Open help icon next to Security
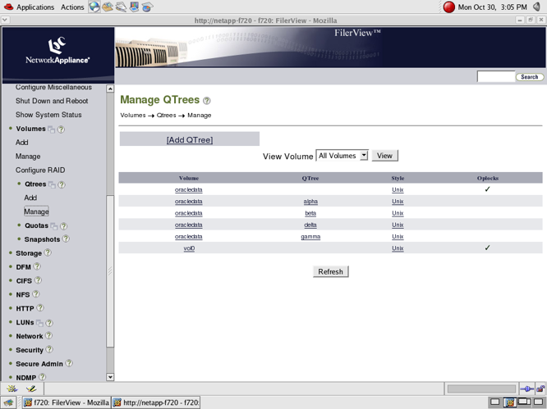 tap(49, 349)
